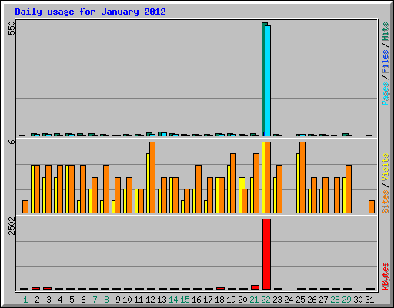Click the day 30 axis label

point(358,300)
